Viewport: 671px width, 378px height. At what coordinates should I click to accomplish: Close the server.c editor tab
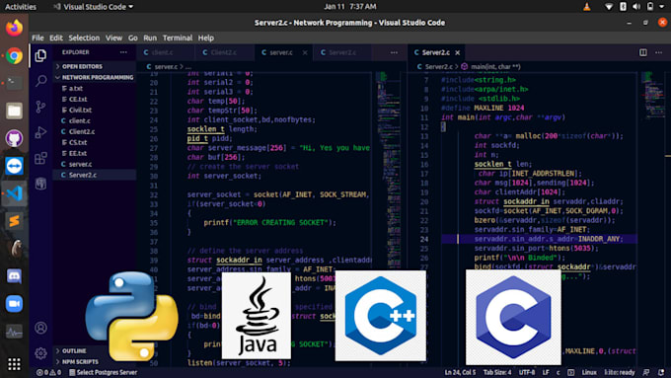(305, 52)
